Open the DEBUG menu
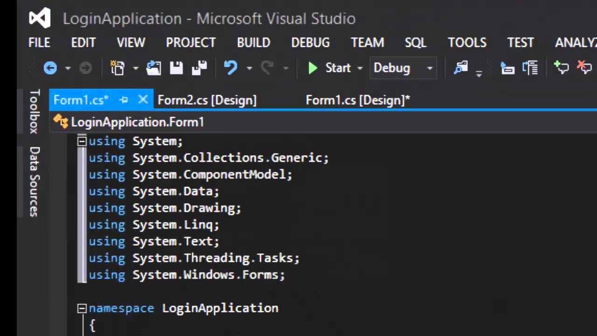597x336 pixels. pos(311,42)
